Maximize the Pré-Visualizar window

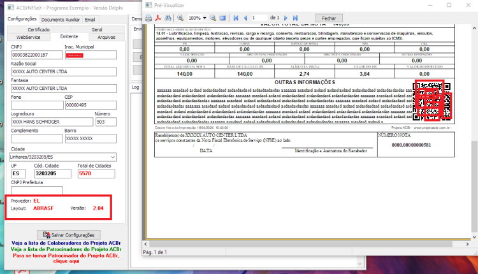click(x=449, y=5)
